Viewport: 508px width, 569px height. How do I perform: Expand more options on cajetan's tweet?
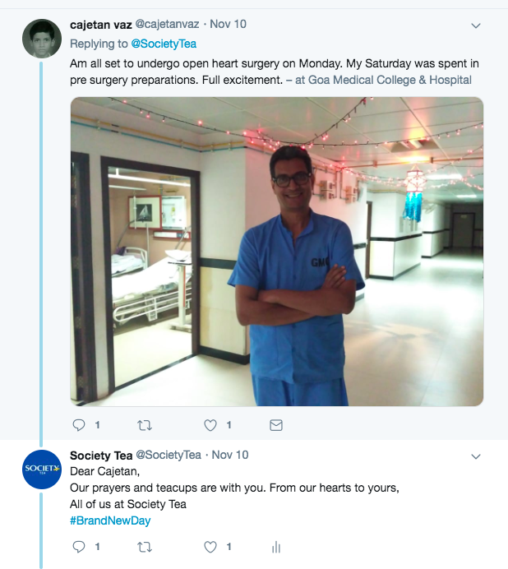point(475,26)
